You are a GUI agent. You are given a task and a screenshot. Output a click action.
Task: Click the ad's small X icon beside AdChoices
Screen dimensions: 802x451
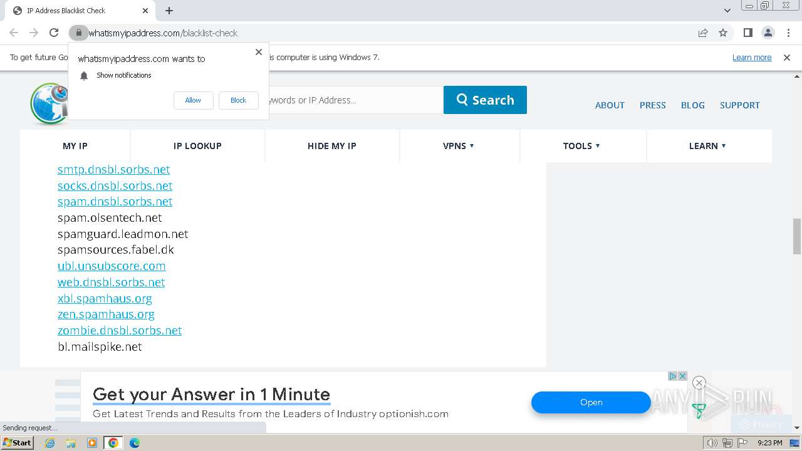pyautogui.click(x=682, y=376)
